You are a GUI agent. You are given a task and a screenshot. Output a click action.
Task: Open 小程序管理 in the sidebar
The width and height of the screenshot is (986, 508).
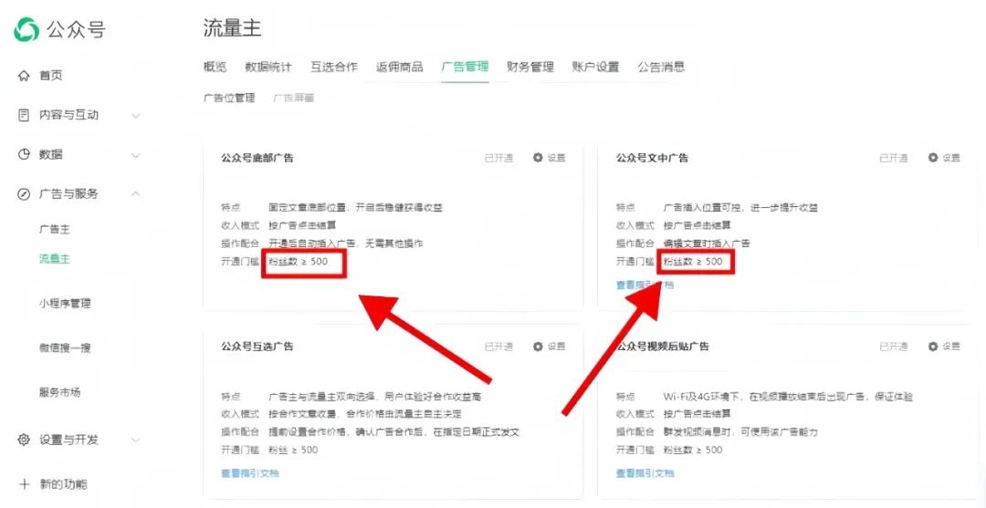[66, 304]
